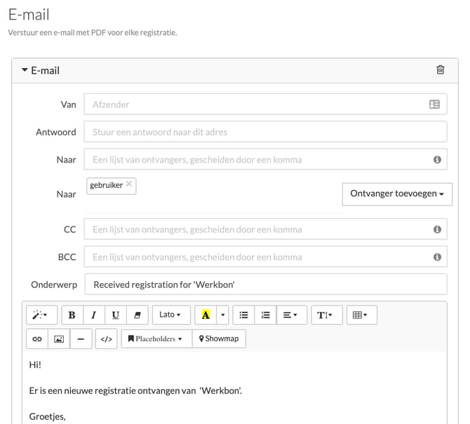The width and height of the screenshot is (470, 424).
Task: Show info for the BCC field
Action: pos(437,257)
